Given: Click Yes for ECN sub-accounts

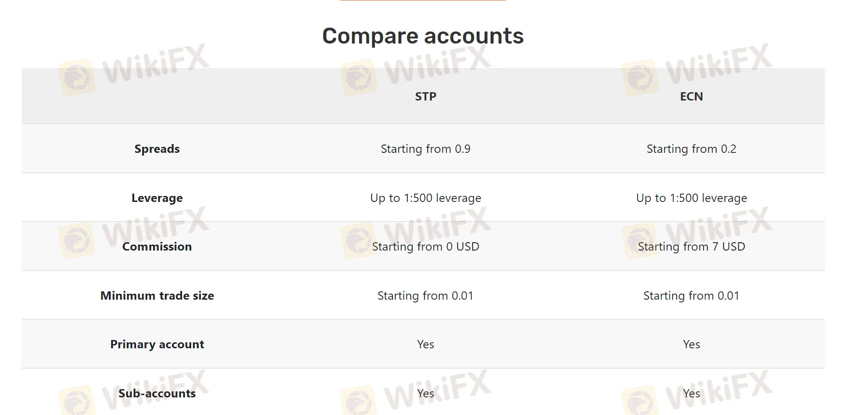Looking at the screenshot, I should (x=691, y=393).
